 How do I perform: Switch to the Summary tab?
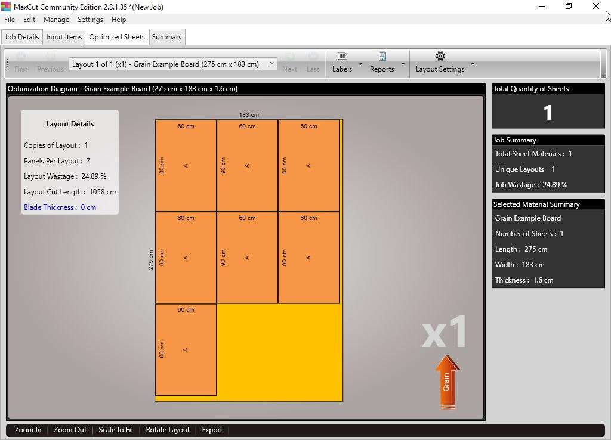[x=166, y=37]
